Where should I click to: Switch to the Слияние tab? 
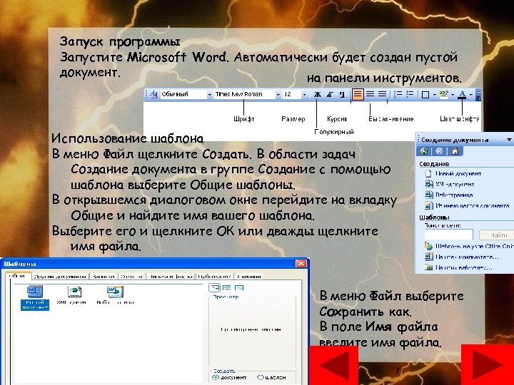pos(249,277)
